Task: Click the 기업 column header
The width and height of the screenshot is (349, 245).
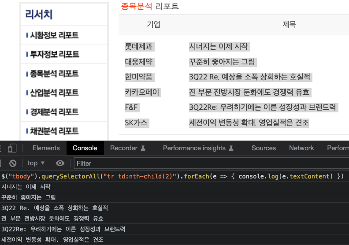Action: pyautogui.click(x=154, y=24)
